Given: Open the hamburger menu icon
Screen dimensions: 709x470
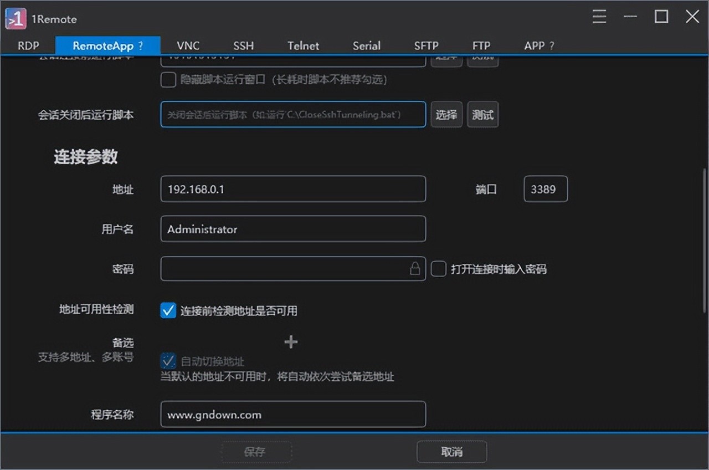Looking at the screenshot, I should pyautogui.click(x=599, y=17).
